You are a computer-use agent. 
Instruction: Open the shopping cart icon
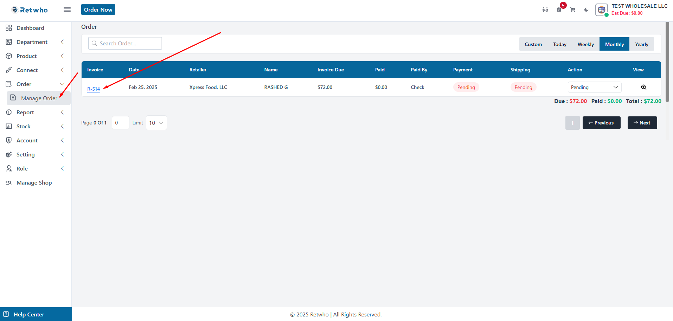pos(573,10)
